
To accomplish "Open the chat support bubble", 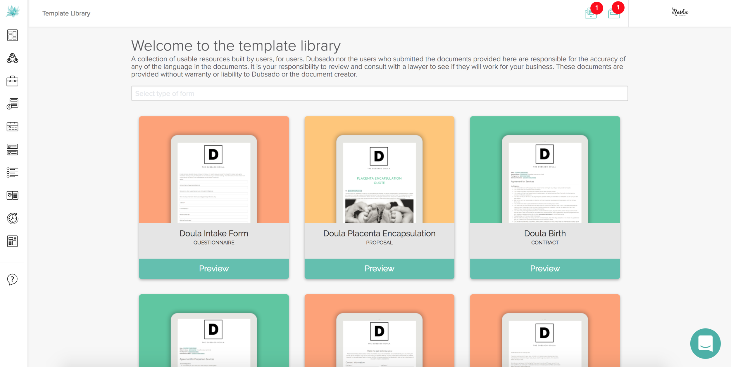I will coord(705,343).
